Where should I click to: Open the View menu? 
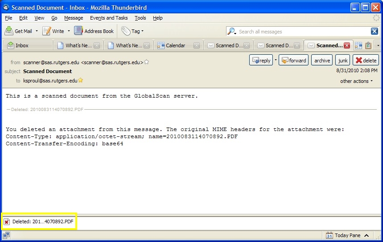[x=39, y=18]
